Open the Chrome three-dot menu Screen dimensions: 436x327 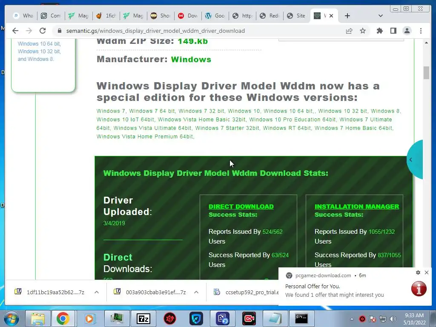(x=421, y=31)
